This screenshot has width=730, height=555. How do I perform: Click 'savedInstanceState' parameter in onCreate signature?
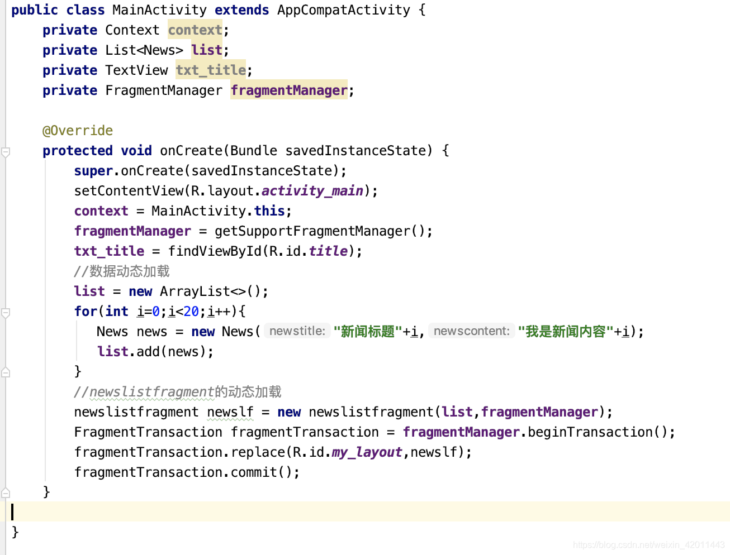[x=355, y=151]
